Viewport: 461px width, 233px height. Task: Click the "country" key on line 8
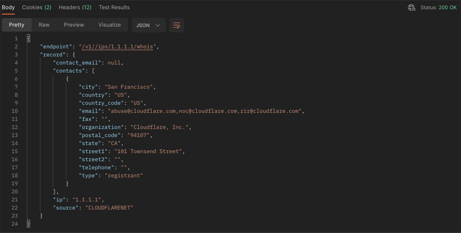[93, 95]
